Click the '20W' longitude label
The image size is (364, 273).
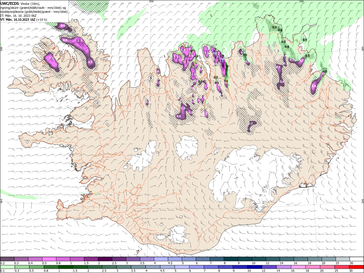point(151,1)
